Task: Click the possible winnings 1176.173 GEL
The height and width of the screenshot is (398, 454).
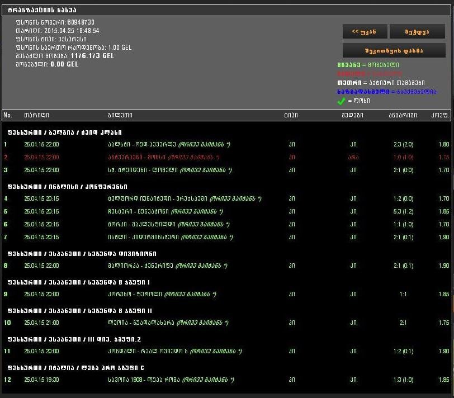Action: pyautogui.click(x=93, y=56)
